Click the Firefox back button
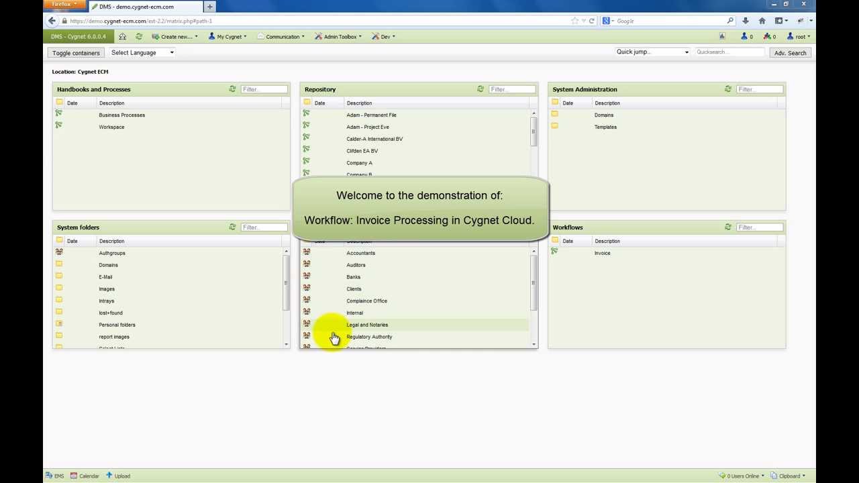Screen dimensions: 859x483 (x=52, y=21)
